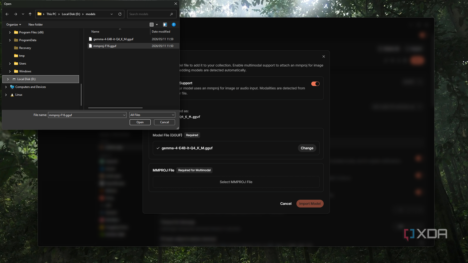Expand the Windows folder node
The height and width of the screenshot is (263, 468).
pos(10,71)
